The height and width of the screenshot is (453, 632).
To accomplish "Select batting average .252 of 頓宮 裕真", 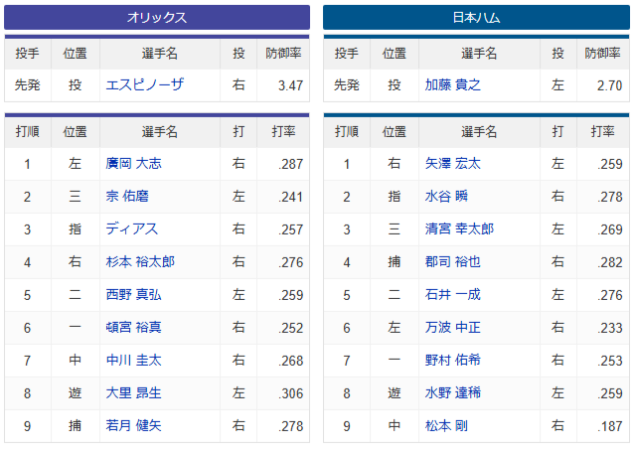I will 290,328.
